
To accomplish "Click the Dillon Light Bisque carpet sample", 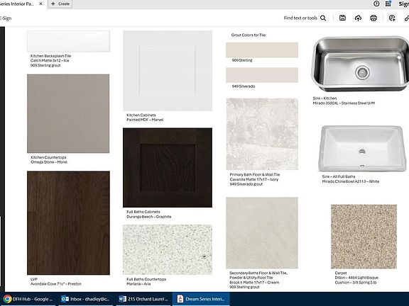I will (x=364, y=237).
